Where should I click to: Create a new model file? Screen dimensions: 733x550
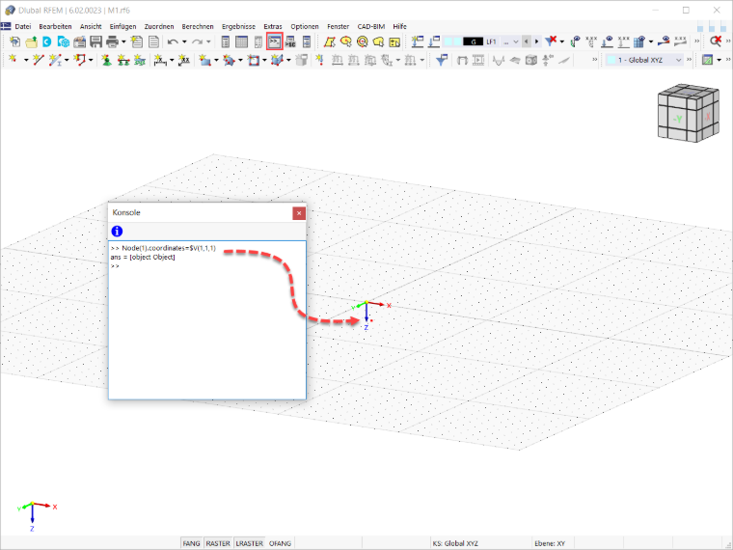15,42
